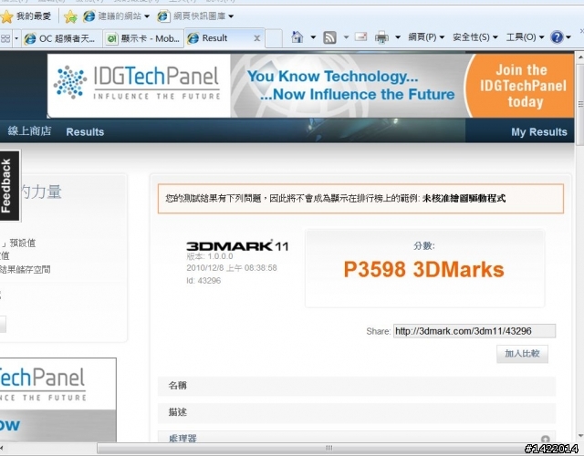Click the 描述 description row

(x=357, y=412)
